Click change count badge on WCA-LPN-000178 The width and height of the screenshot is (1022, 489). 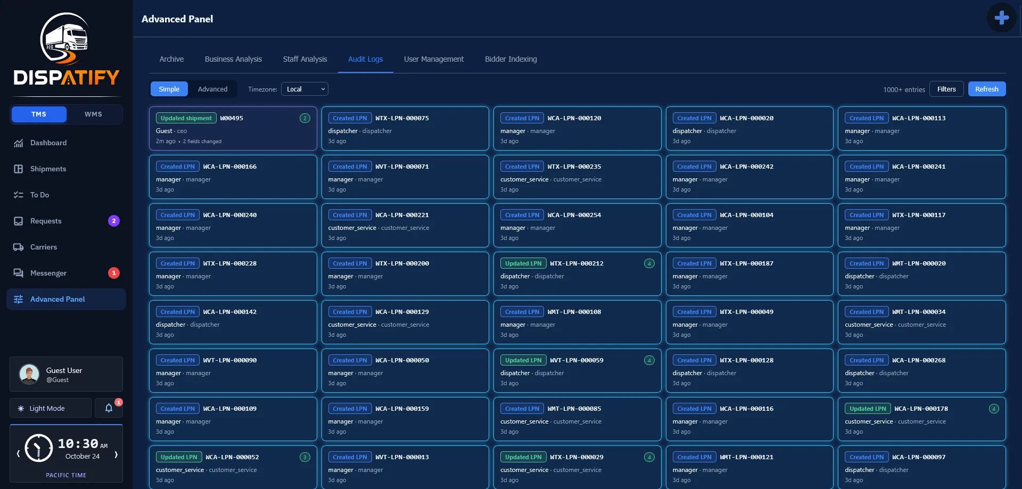pyautogui.click(x=993, y=409)
